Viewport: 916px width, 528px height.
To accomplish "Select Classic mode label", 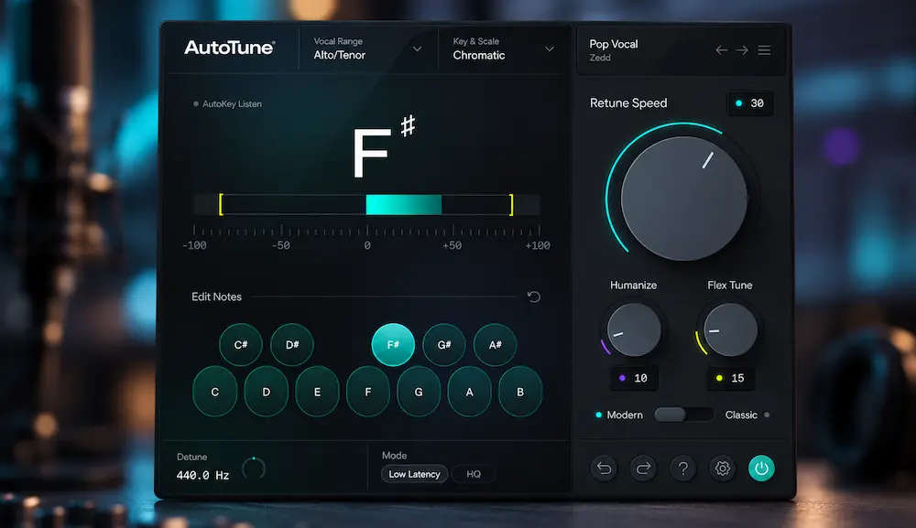I will click(741, 415).
